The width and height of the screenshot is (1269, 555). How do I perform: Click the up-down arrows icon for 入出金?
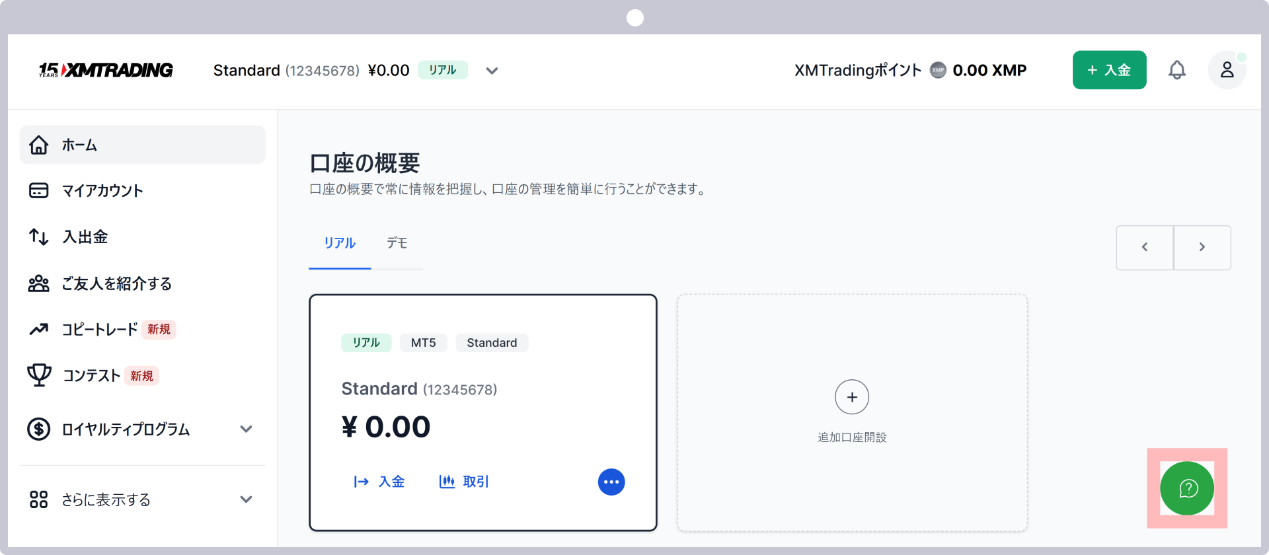click(x=39, y=237)
